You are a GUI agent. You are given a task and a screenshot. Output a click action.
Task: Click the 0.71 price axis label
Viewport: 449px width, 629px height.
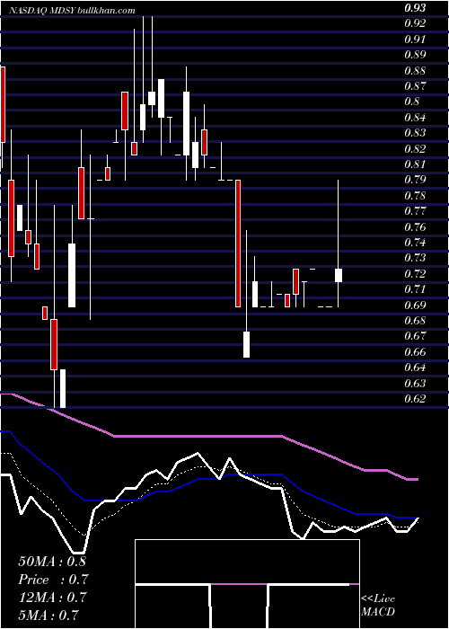[414, 289]
